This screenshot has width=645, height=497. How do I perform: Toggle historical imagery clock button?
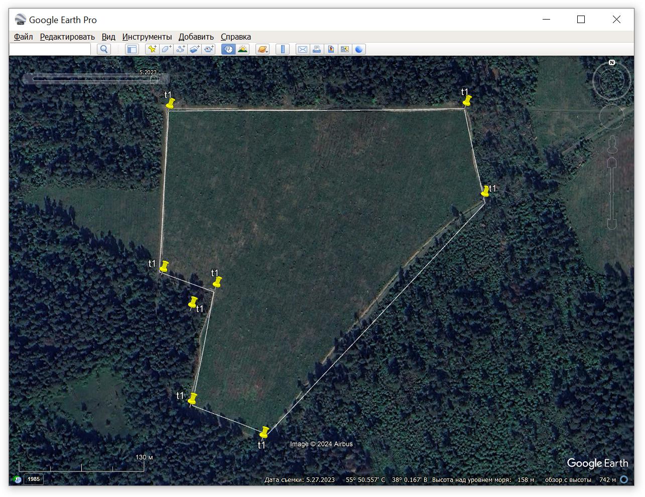point(229,49)
